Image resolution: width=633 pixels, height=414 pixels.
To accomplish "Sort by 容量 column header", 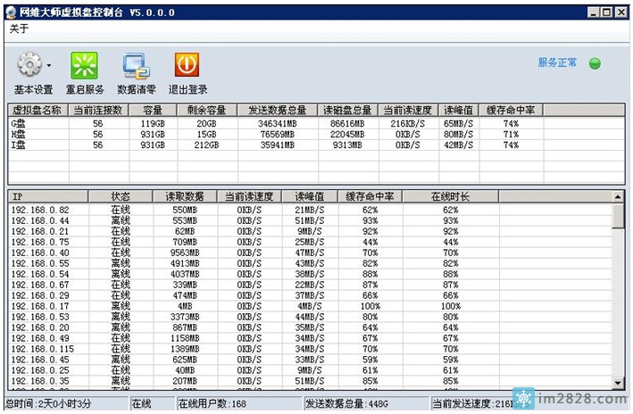I will (x=153, y=110).
